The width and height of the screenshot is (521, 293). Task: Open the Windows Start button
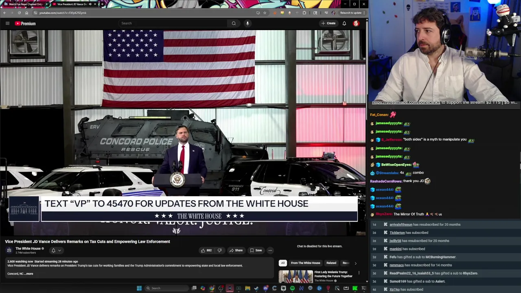[x=139, y=288]
